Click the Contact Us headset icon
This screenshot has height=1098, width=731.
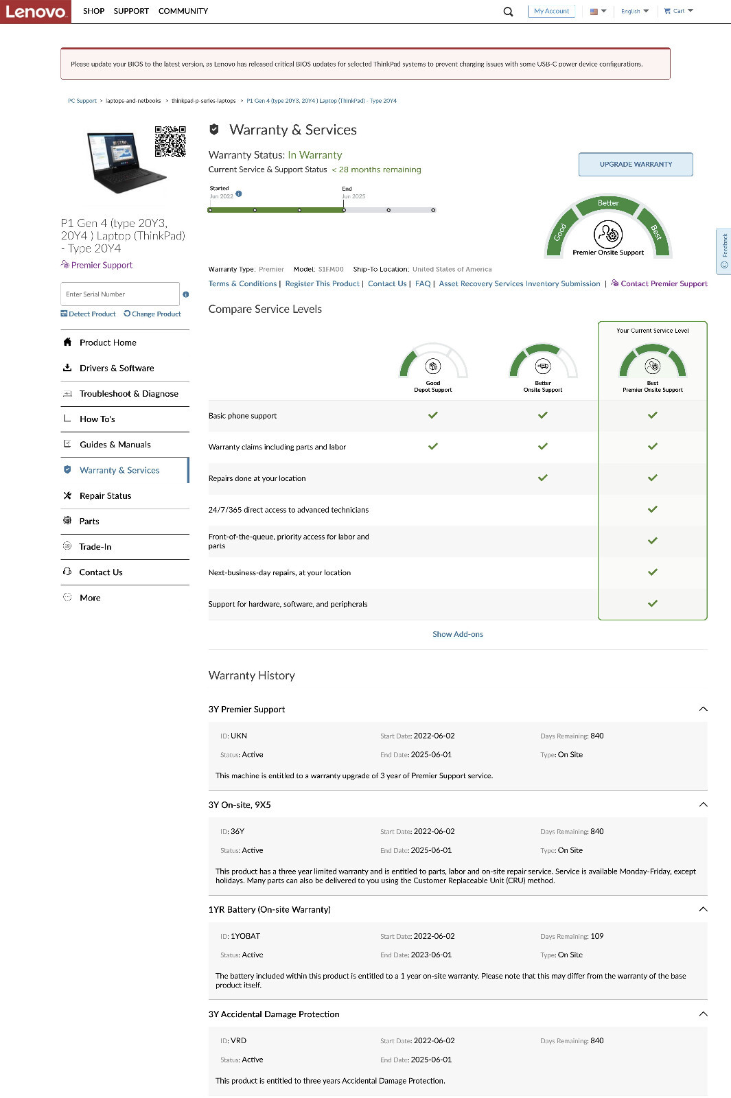click(67, 572)
